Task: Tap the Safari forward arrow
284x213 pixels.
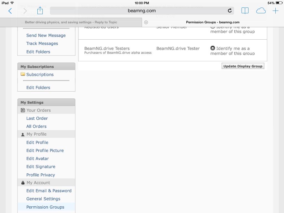Action: tap(25, 11)
